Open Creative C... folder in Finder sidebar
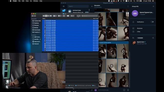Image resolution: width=164 pixels, height=92 pixels. (x=36, y=32)
